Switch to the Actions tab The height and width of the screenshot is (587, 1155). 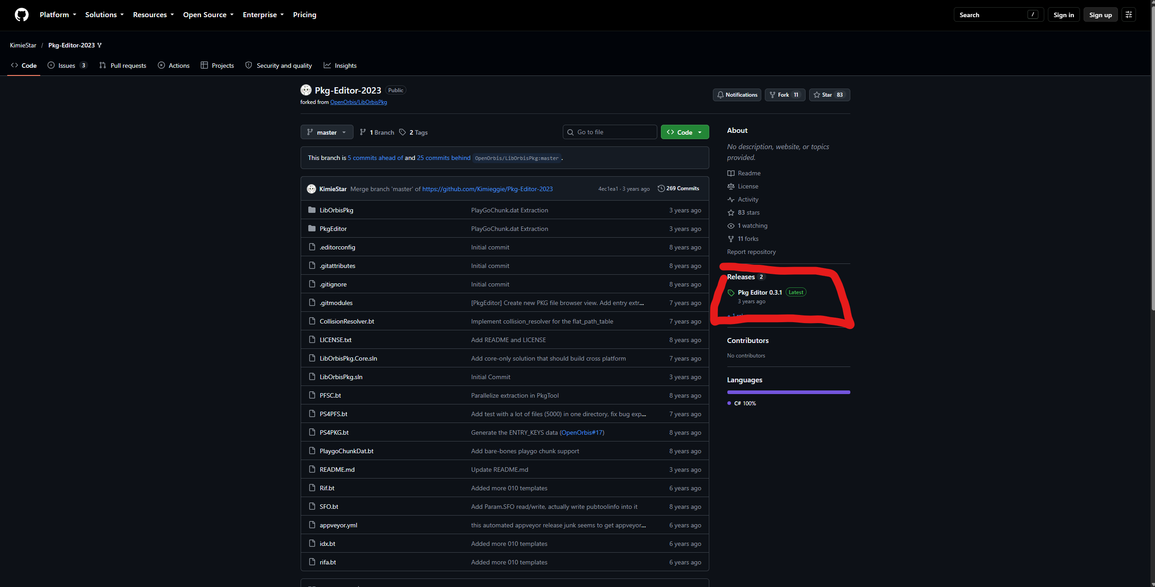(174, 66)
